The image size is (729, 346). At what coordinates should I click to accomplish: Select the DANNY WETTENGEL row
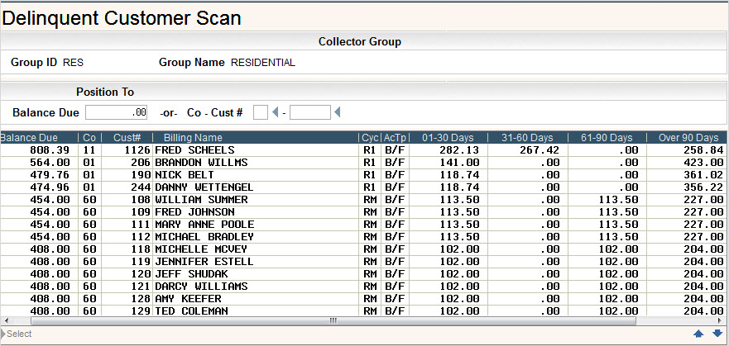click(x=362, y=187)
